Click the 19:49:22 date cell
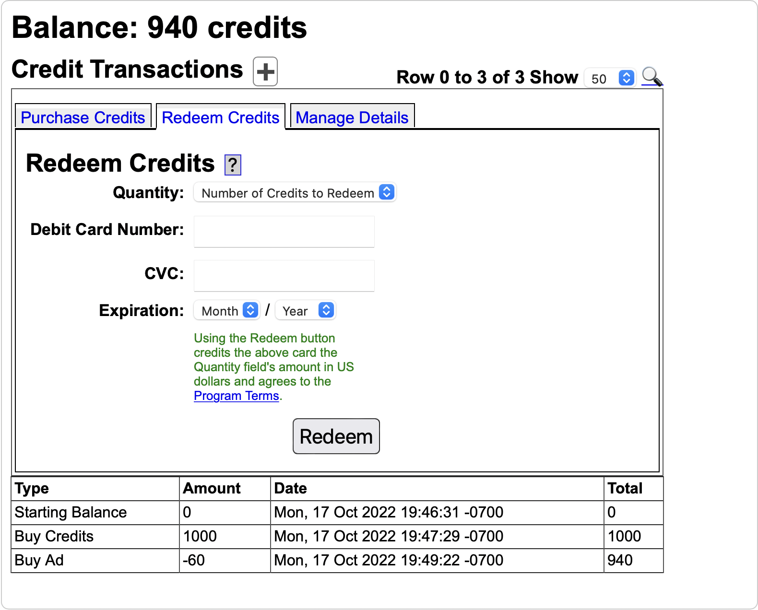Image resolution: width=758 pixels, height=610 pixels. tap(437, 561)
